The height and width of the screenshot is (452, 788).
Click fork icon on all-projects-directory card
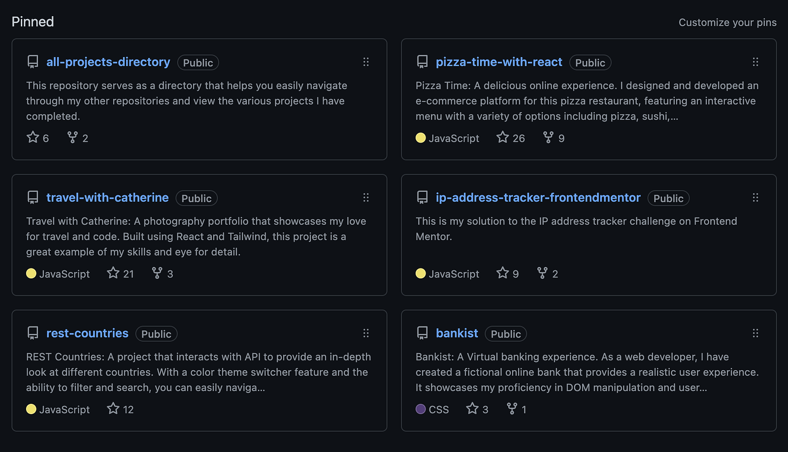coord(72,137)
